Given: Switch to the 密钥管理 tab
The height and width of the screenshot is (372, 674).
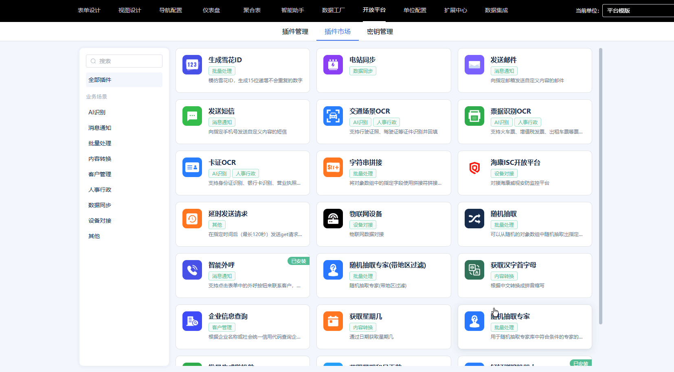Looking at the screenshot, I should [380, 32].
